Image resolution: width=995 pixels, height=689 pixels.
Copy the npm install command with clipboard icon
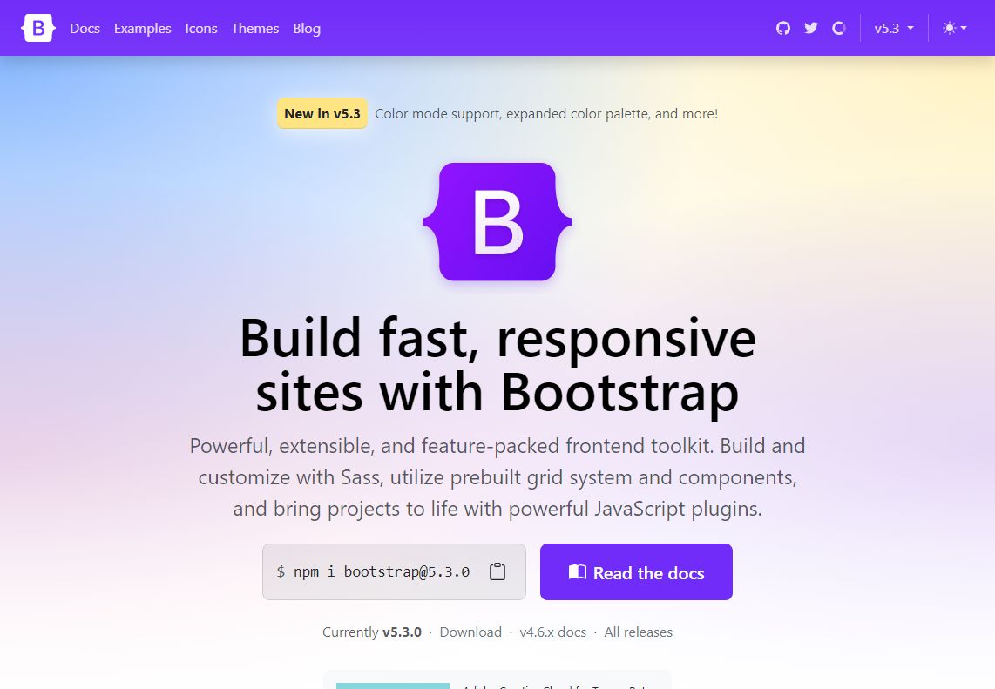[x=497, y=571]
